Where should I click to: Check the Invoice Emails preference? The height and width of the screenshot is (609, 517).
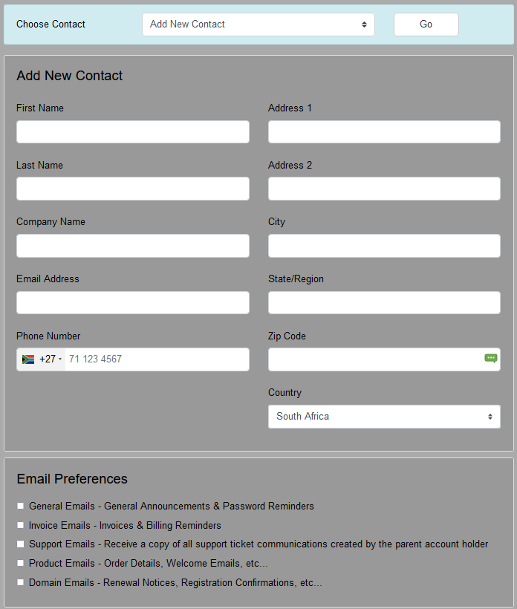[x=20, y=525]
